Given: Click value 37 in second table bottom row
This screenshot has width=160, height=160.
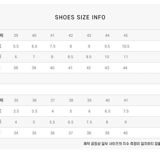Looking at the screenshot, I should (x=71, y=133).
